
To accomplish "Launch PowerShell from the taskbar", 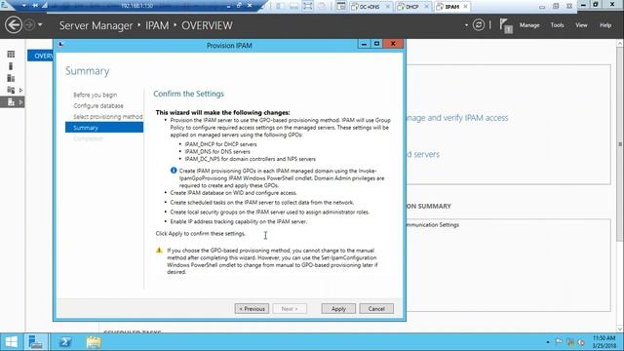I will tap(65, 342).
